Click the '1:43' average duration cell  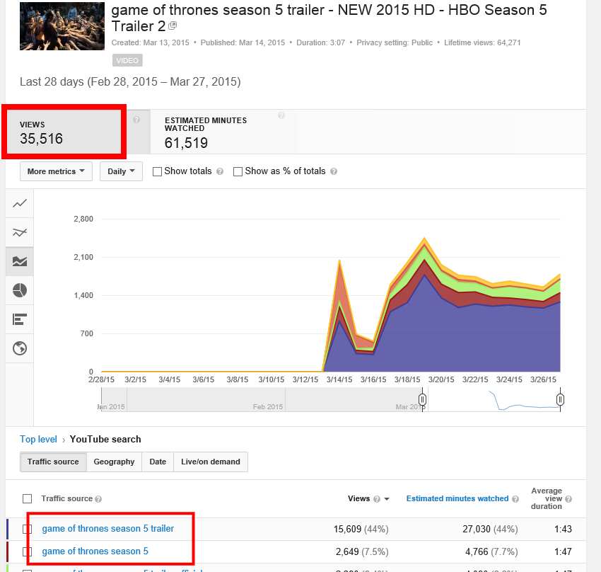(x=563, y=530)
